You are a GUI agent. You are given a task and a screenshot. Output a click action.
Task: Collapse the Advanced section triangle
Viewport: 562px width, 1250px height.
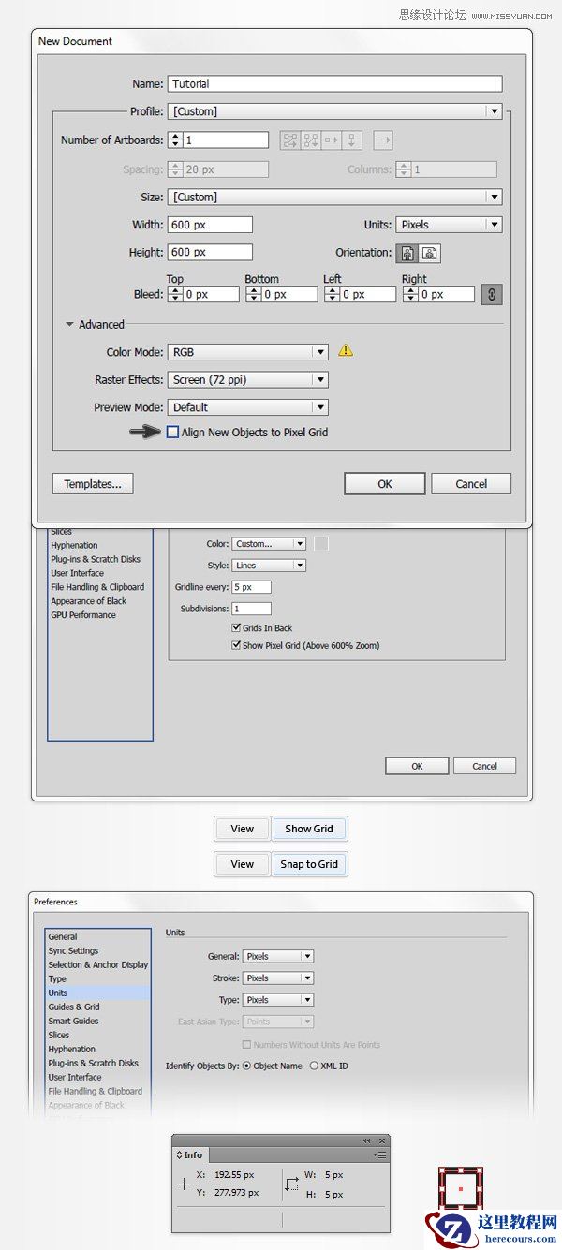coord(69,325)
